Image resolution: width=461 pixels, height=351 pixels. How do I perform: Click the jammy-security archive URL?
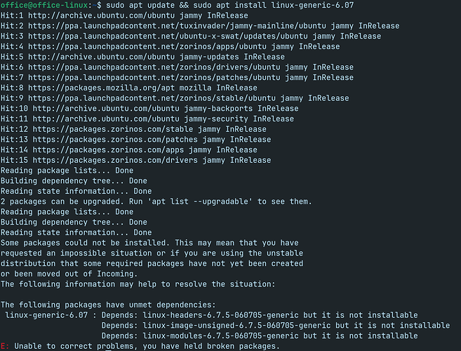[106, 119]
